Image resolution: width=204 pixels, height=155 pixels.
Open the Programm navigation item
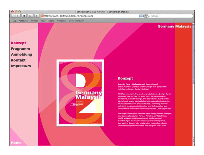(x=20, y=49)
